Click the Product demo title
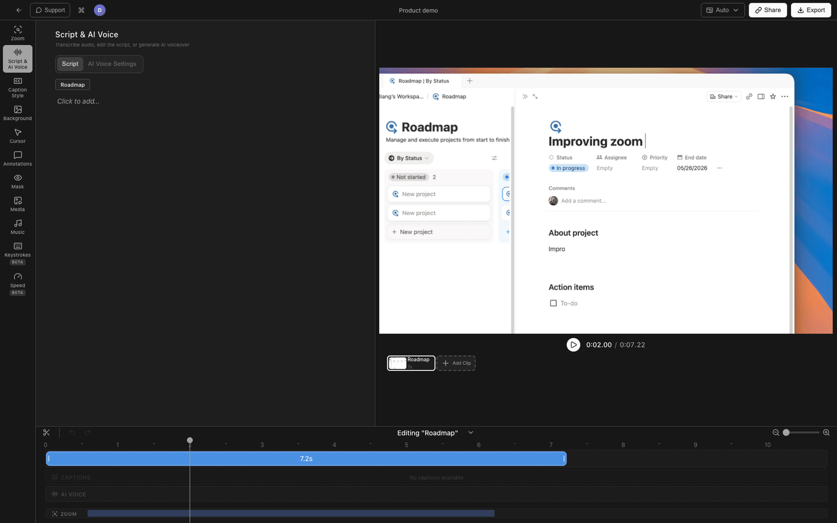The image size is (837, 523). [418, 10]
